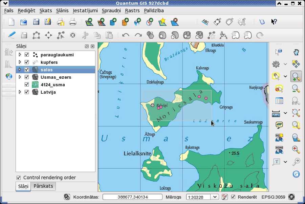This screenshot has height=204, width=305.
Task: Create new shapefile layer star icon
Action: (162, 22)
